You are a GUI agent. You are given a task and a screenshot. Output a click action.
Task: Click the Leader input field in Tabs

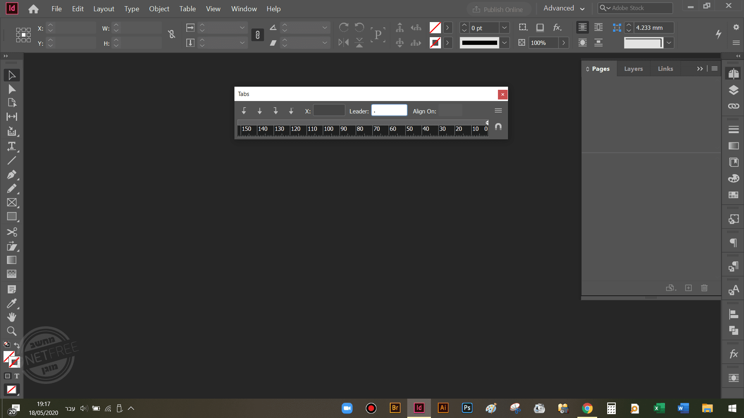click(x=389, y=111)
